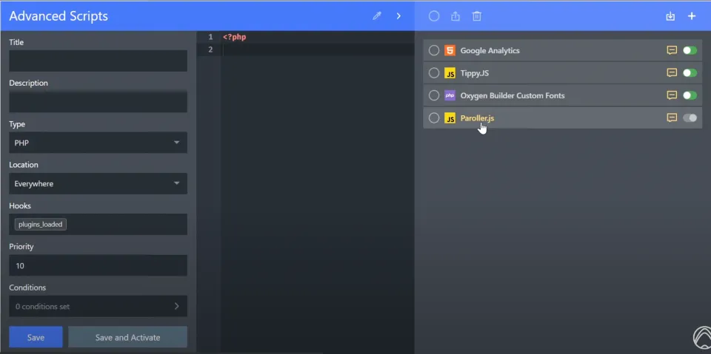The height and width of the screenshot is (354, 711).
Task: Click the Save button
Action: click(x=36, y=337)
